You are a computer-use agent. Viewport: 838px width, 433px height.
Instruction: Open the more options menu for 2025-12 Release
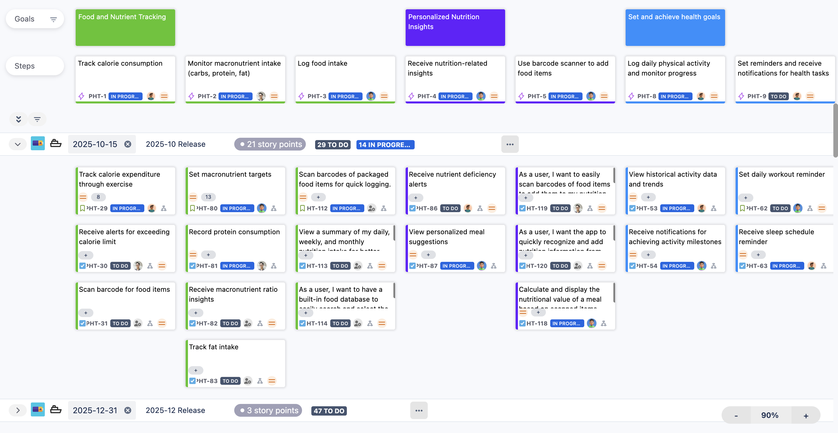[419, 410]
